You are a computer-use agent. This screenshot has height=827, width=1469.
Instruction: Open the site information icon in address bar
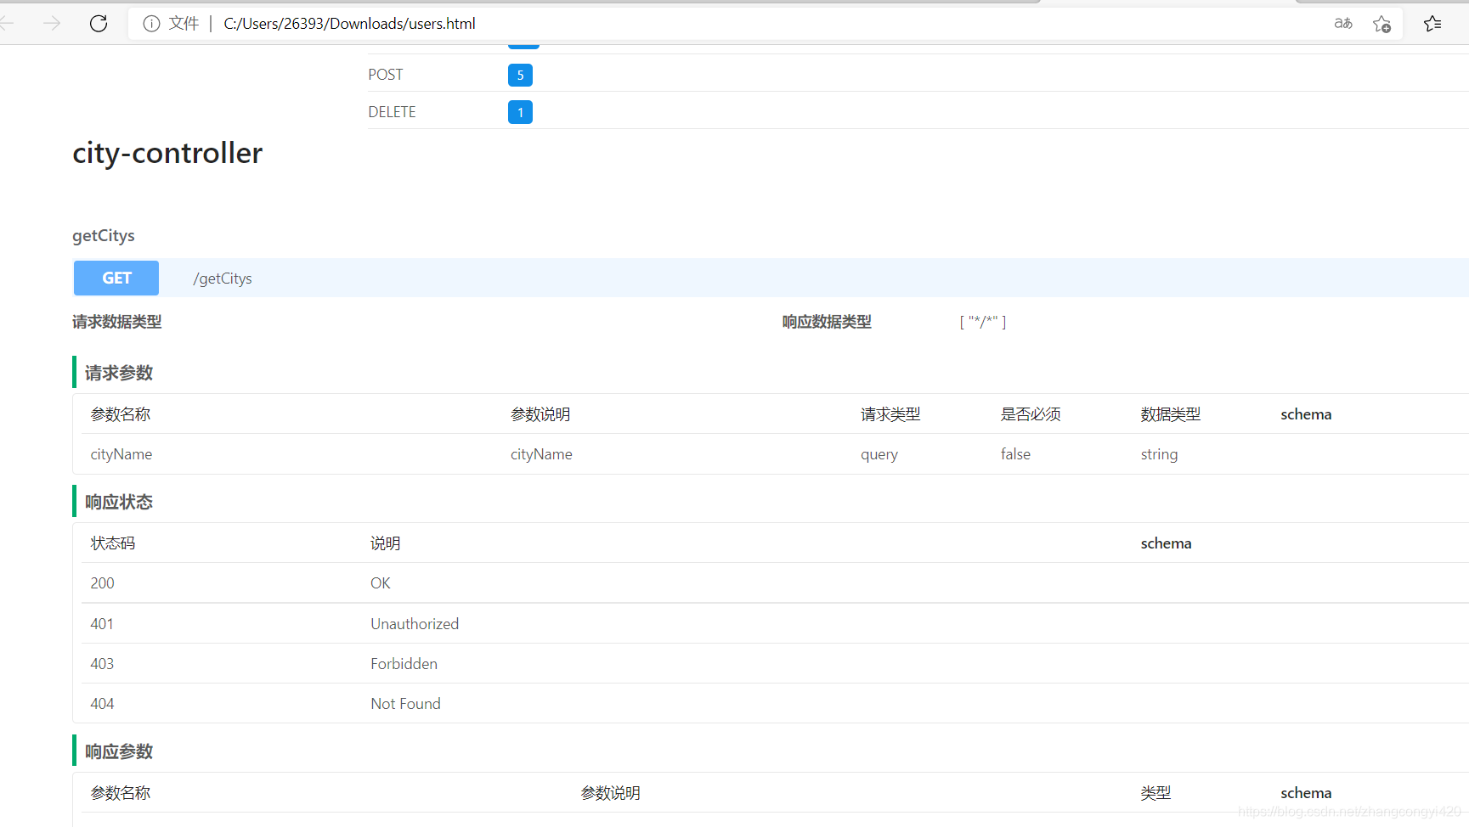click(x=151, y=24)
